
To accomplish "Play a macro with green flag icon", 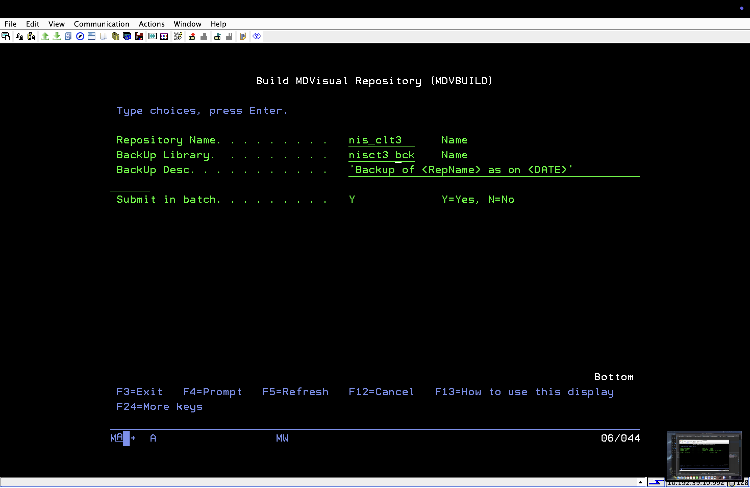I will coord(217,36).
